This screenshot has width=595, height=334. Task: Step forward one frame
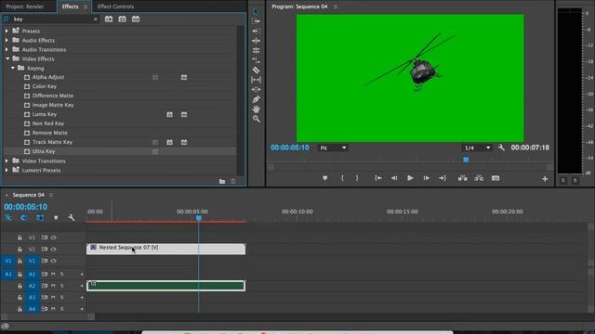[427, 178]
